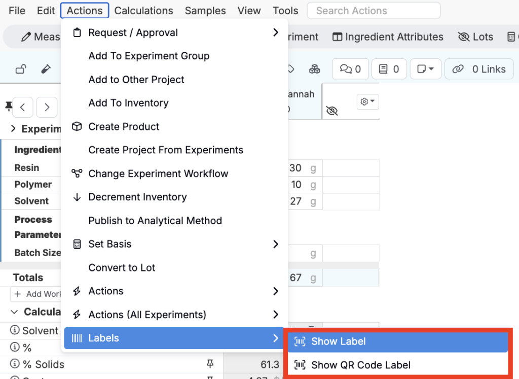The height and width of the screenshot is (379, 519).
Task: Click the info icon next to Solvent calculation
Action: coord(15,331)
